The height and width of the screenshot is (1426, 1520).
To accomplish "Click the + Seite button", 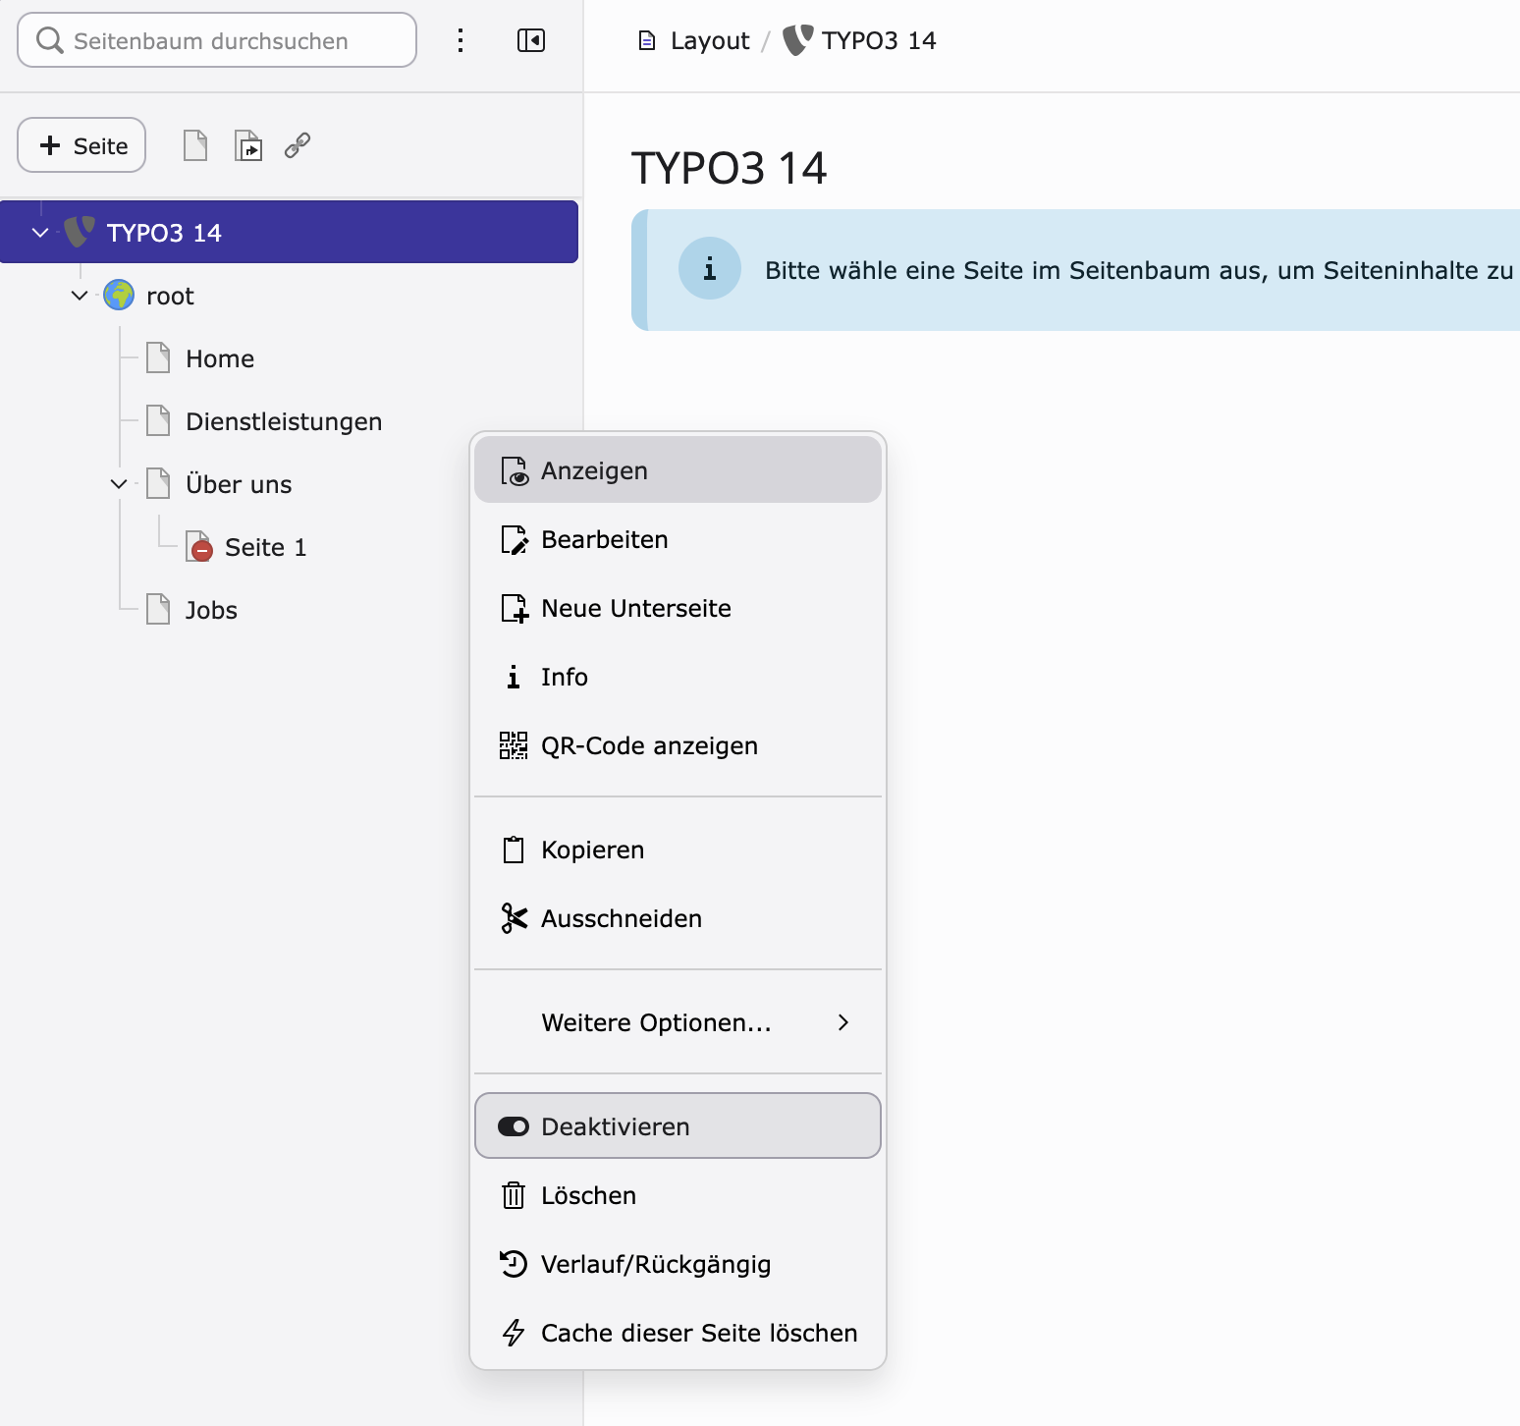I will (x=81, y=145).
